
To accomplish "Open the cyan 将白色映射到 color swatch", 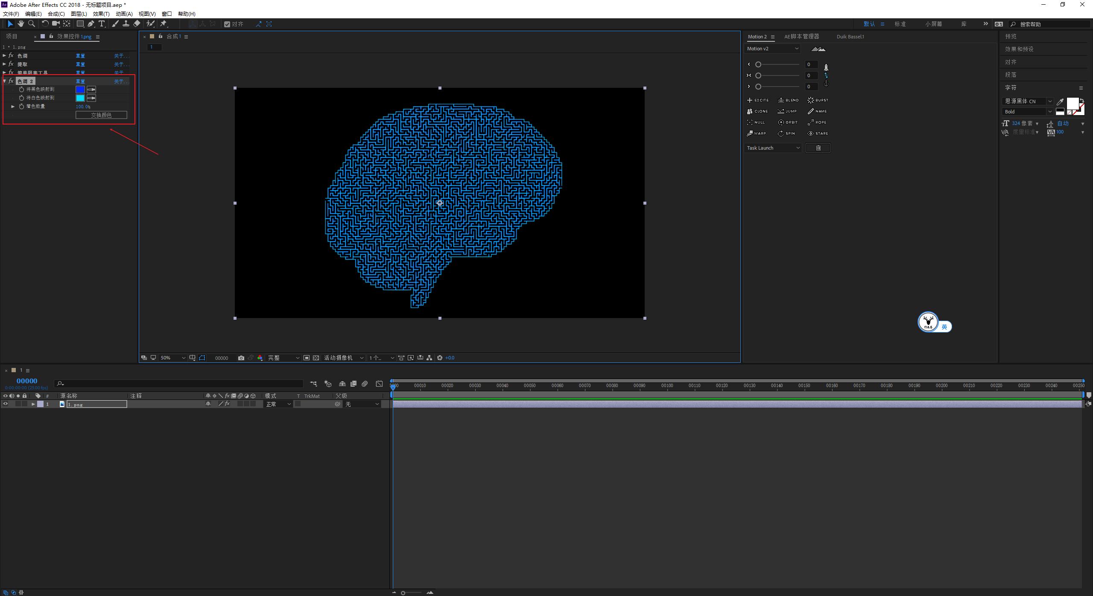I will 80,98.
